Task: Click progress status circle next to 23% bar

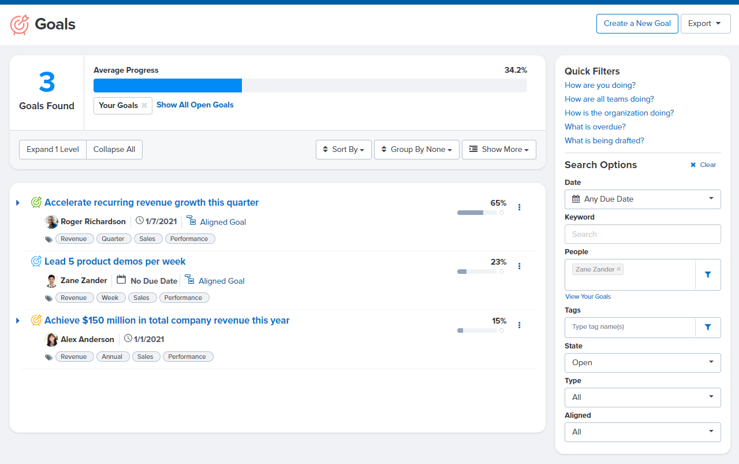Action: point(502,272)
